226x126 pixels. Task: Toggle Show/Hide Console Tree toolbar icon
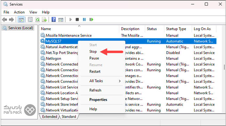pyautogui.click(x=21, y=19)
